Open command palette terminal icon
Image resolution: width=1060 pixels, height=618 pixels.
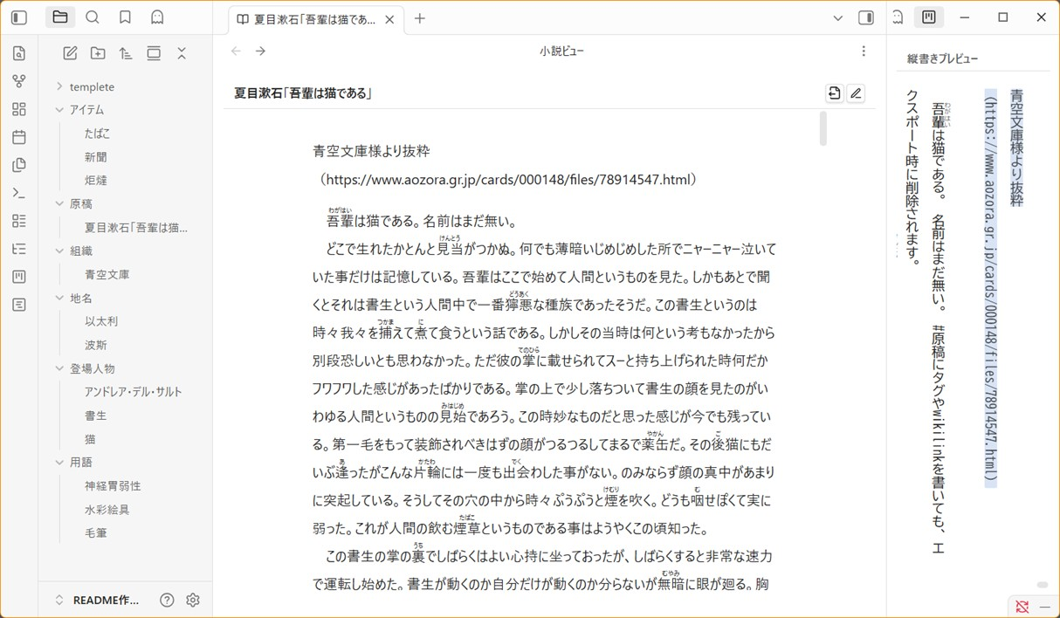coord(18,193)
